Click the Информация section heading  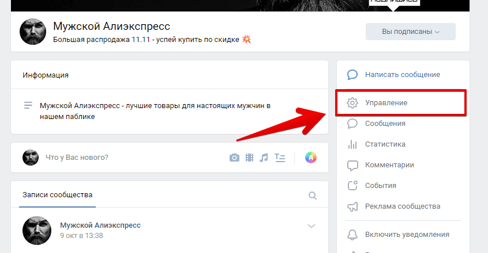point(46,75)
